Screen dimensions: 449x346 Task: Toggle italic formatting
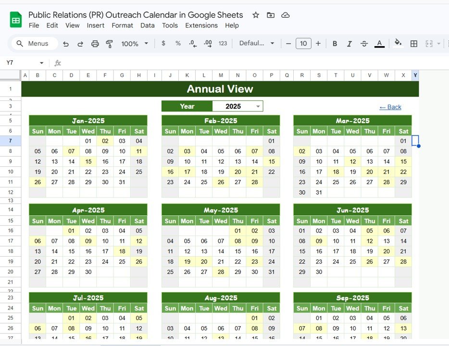[349, 43]
